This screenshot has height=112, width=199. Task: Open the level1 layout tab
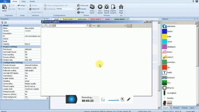pos(56,19)
